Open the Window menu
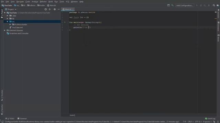The height and width of the screenshot is (123, 220). tap(74, 2)
